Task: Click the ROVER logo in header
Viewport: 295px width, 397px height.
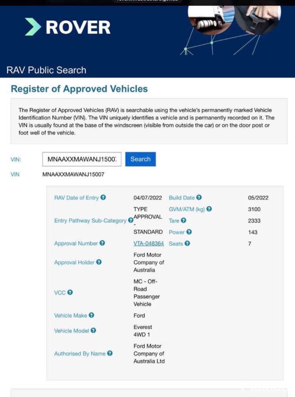Action: (68, 27)
